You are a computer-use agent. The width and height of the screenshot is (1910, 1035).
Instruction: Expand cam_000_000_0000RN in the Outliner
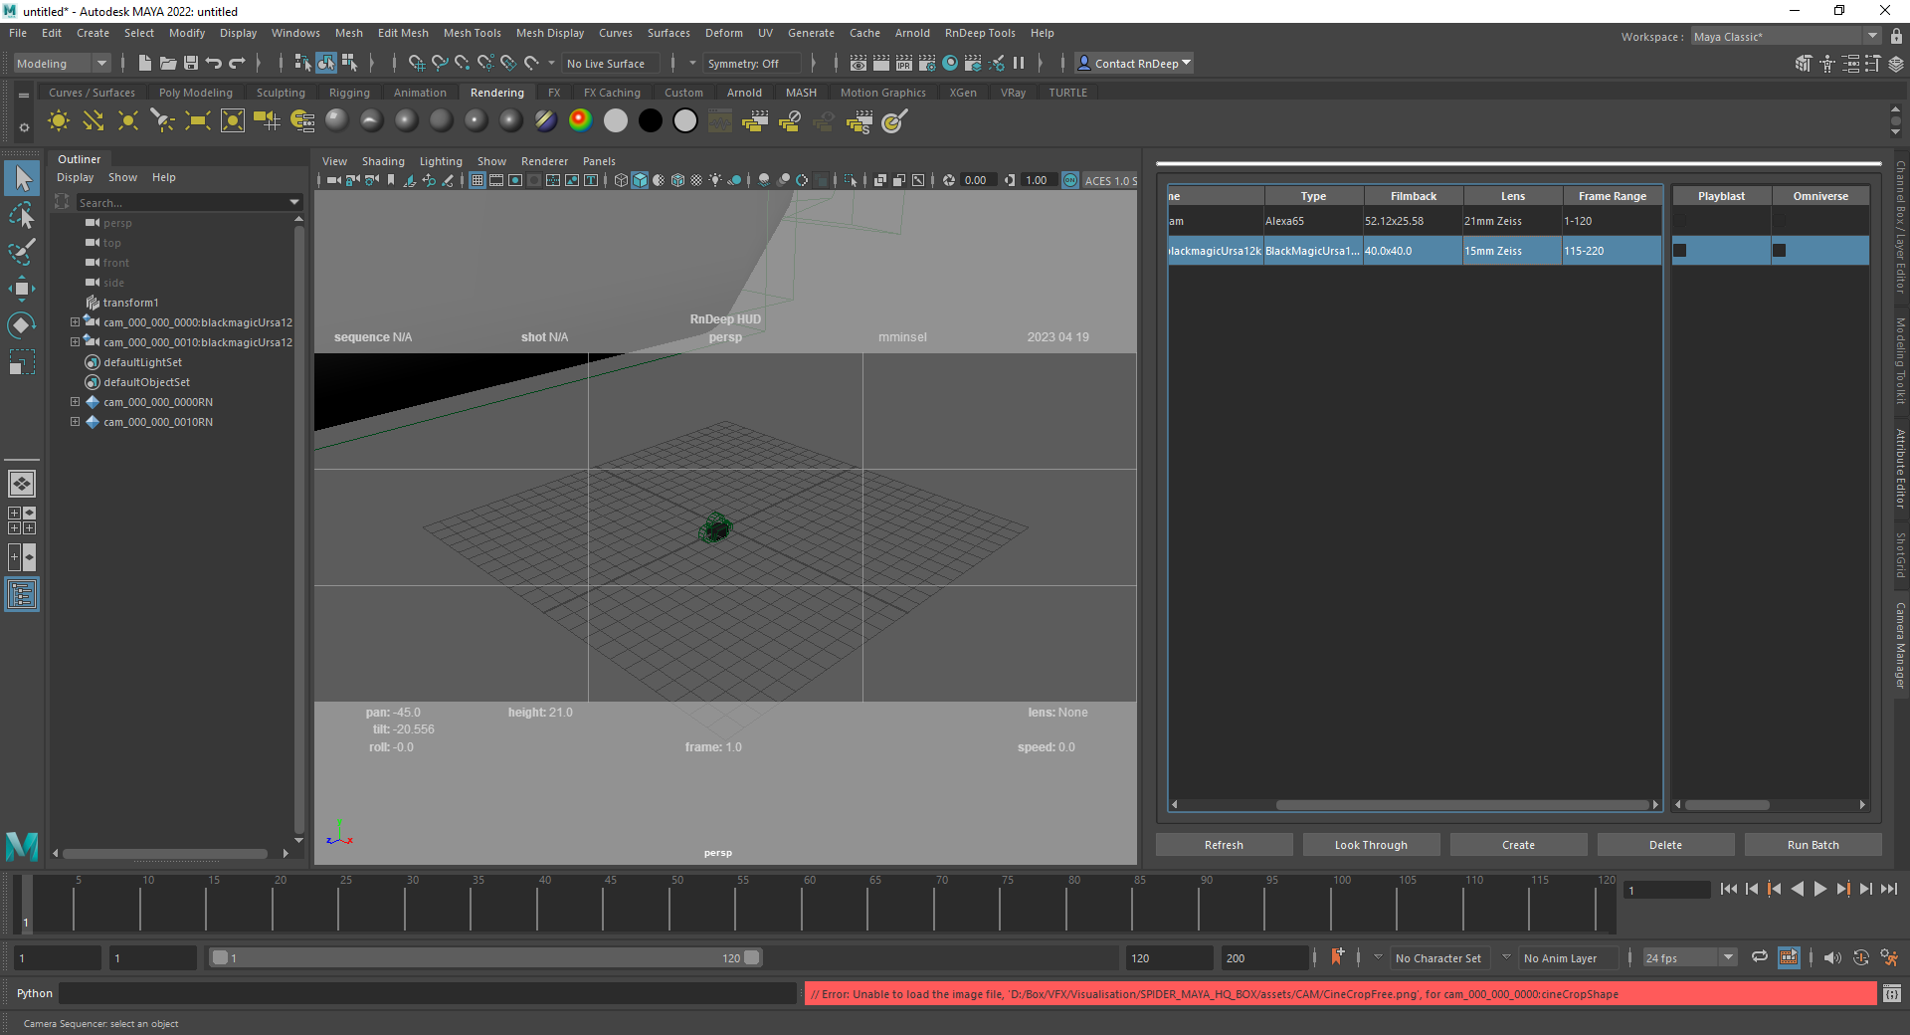click(x=75, y=402)
